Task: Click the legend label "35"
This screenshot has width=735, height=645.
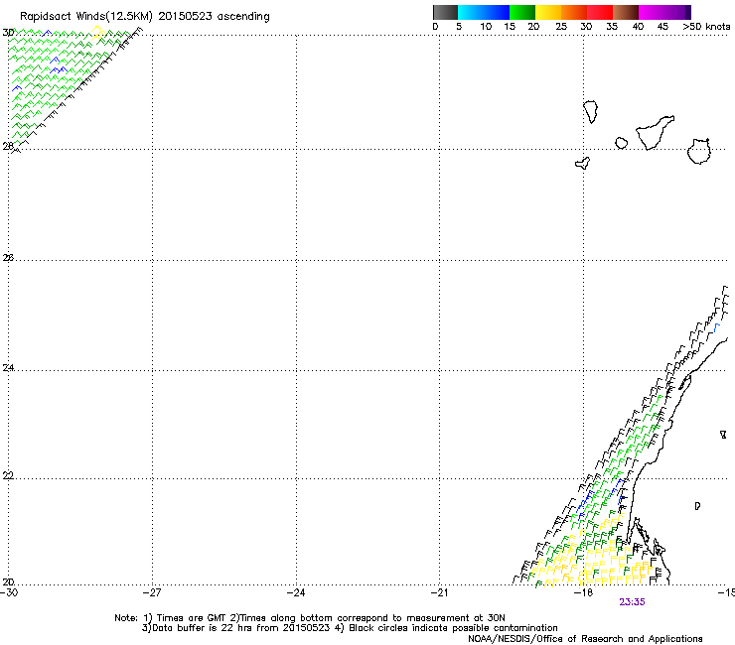Action: pos(612,27)
